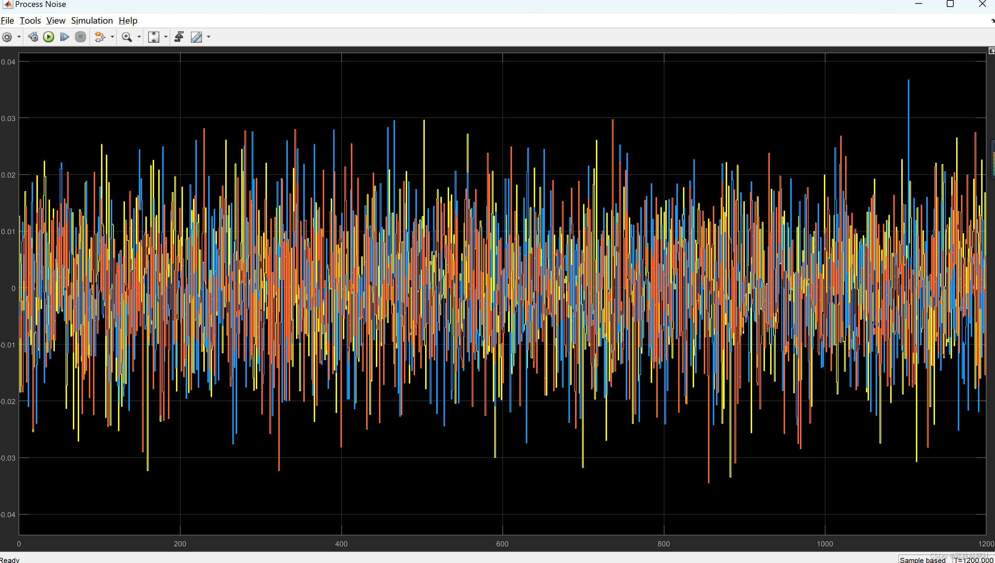Image resolution: width=995 pixels, height=563 pixels.
Task: Open scope Configuration Properties gear icon
Action: 7,37
